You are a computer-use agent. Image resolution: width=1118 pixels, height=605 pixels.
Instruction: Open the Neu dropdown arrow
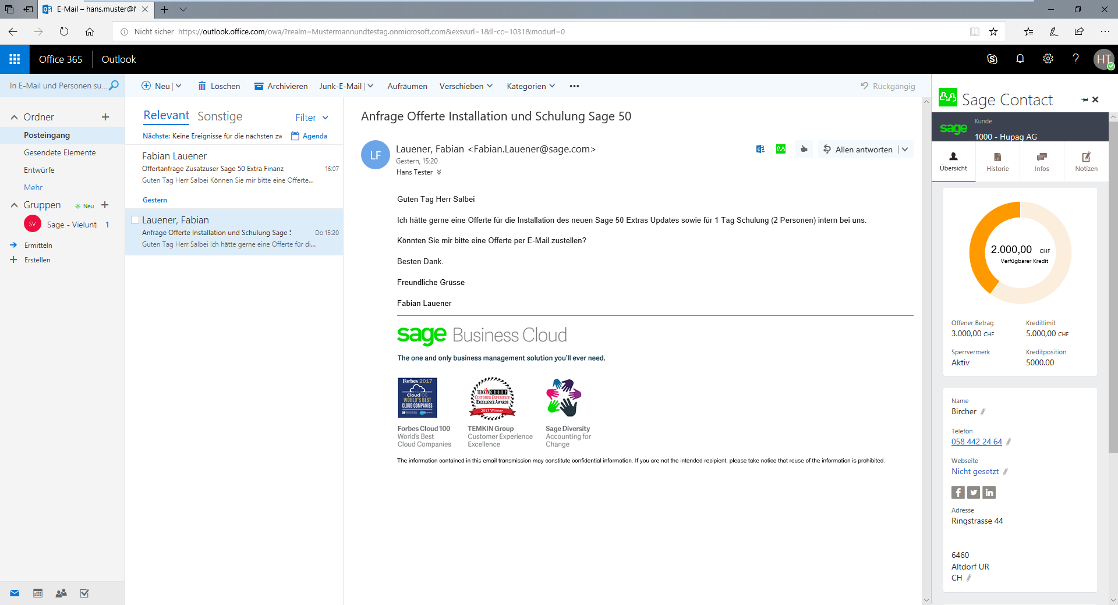(179, 86)
